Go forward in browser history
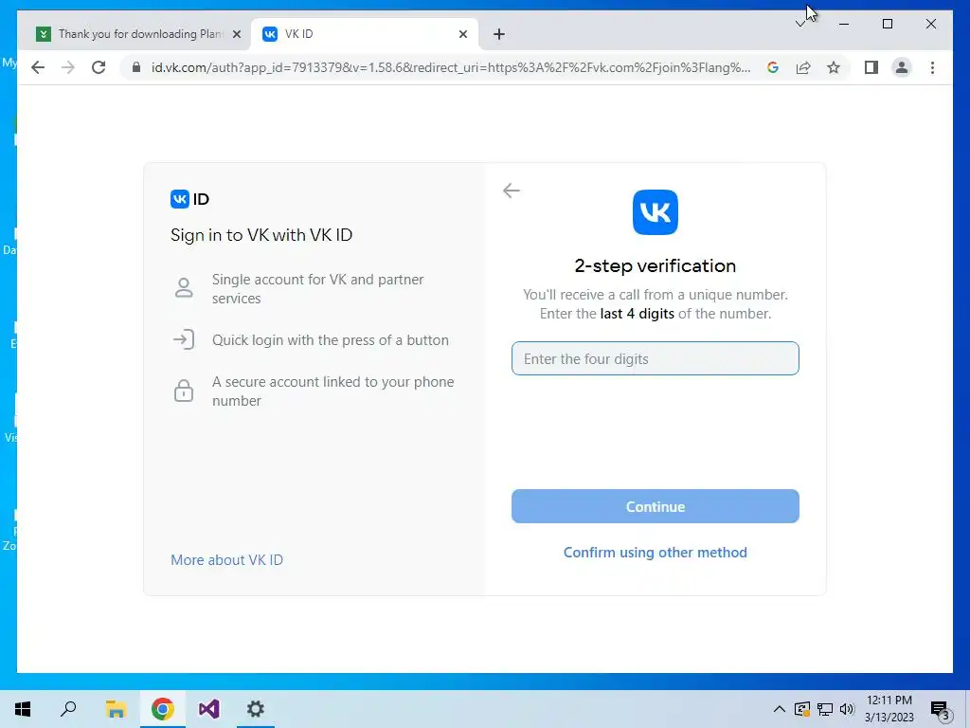The image size is (970, 728). pos(68,67)
